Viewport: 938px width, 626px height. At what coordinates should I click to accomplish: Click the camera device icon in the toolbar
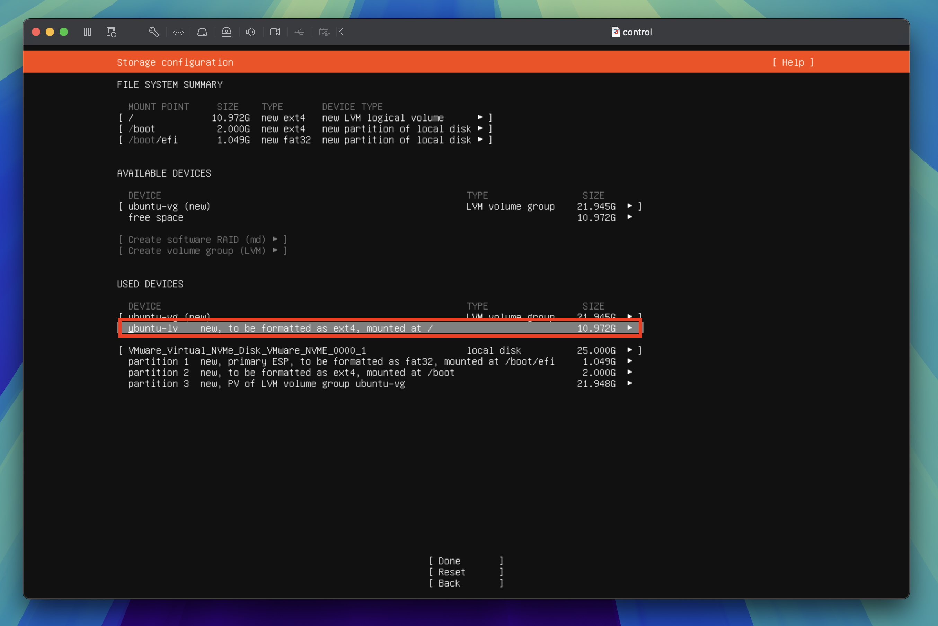tap(227, 32)
